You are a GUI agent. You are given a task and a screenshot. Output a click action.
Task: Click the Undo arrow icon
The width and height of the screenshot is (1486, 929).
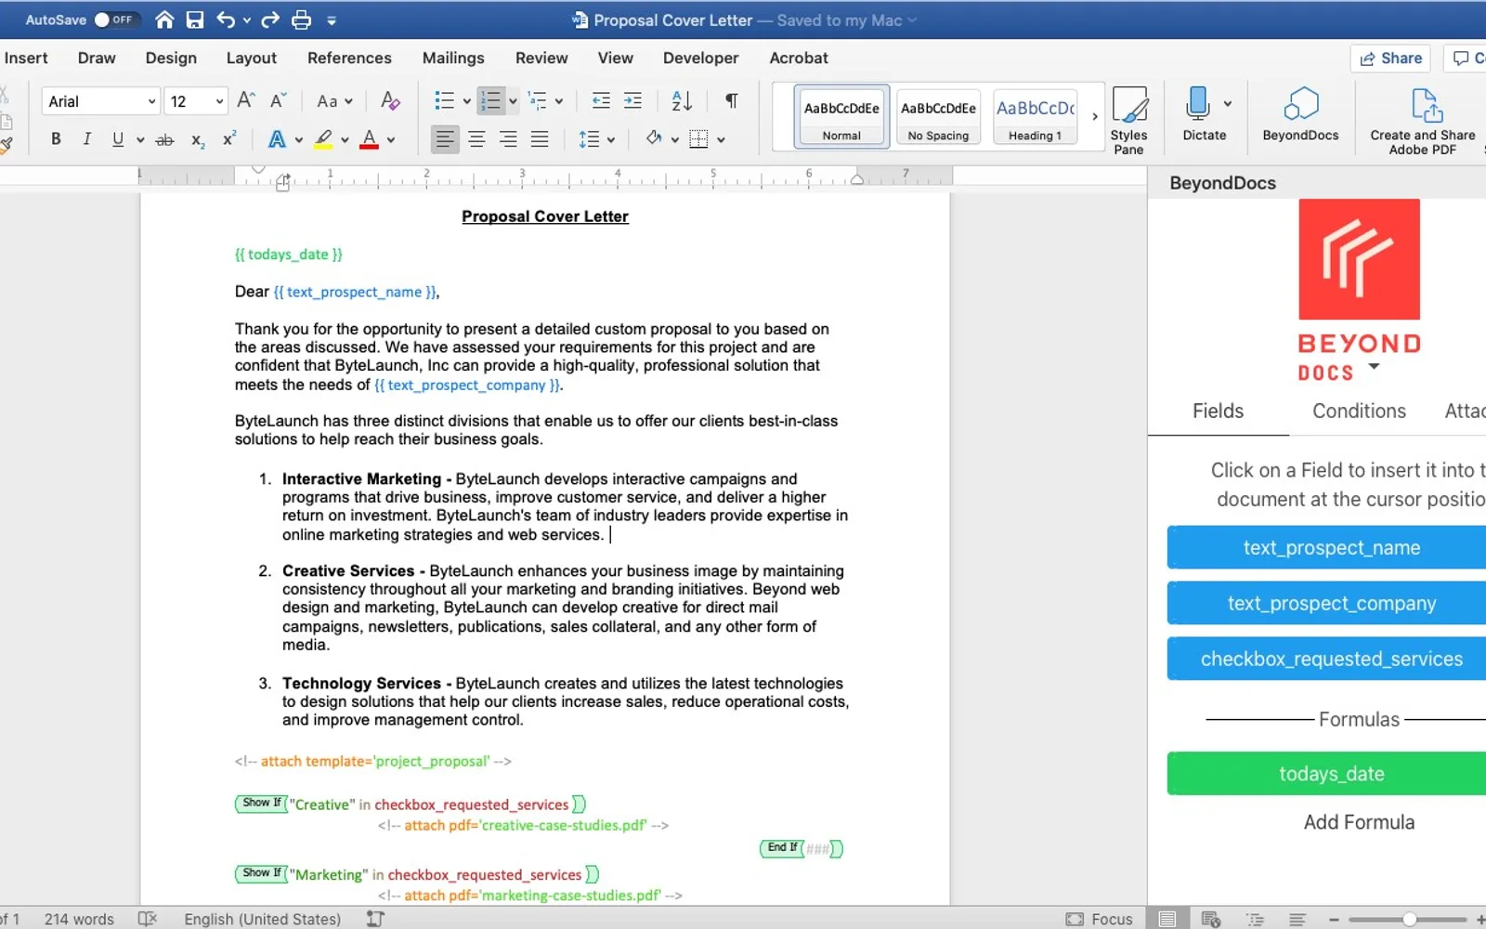(x=226, y=20)
